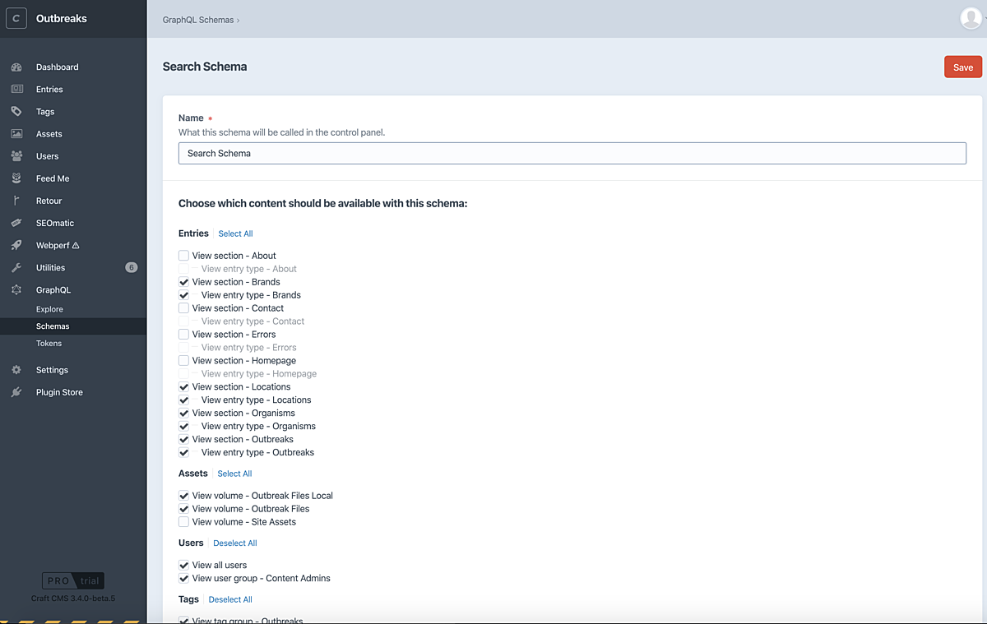This screenshot has width=987, height=624.
Task: Click the SEOmatic plugin icon
Action: click(16, 223)
